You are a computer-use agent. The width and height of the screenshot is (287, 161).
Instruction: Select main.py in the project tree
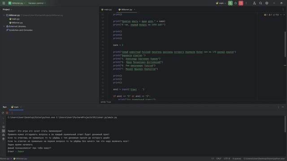(16, 19)
